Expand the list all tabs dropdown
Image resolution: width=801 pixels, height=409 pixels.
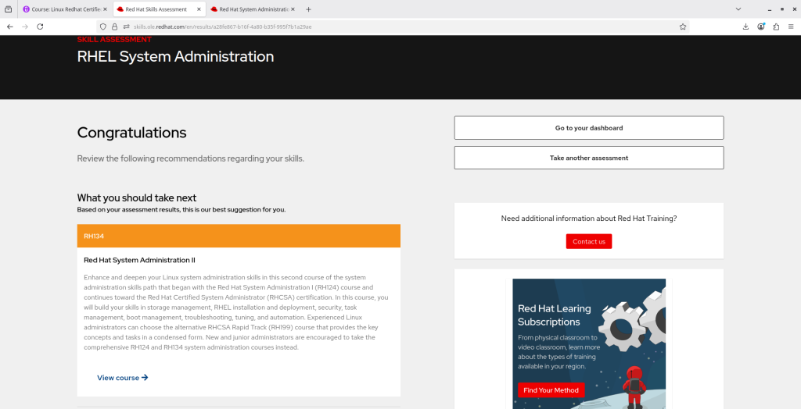738,9
